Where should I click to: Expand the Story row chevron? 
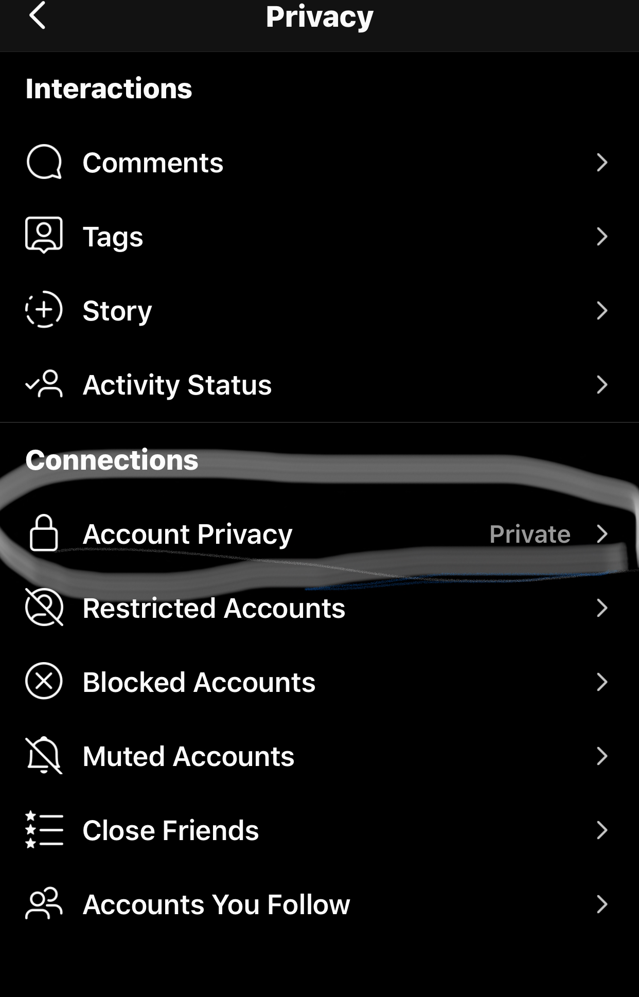602,311
